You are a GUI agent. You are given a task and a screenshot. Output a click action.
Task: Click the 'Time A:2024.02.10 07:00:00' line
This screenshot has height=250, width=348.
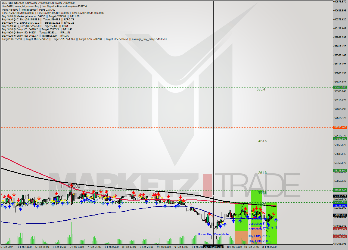(53, 13)
